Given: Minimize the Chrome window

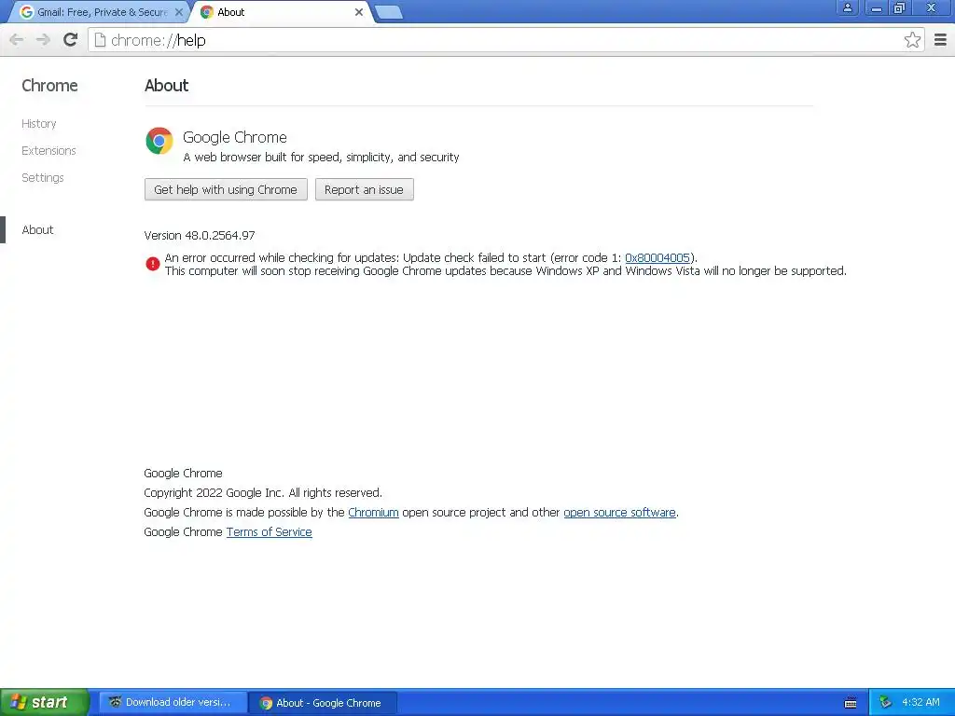Looking at the screenshot, I should (876, 7).
